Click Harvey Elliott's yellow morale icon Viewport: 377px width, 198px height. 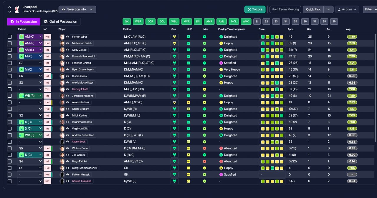point(204,89)
